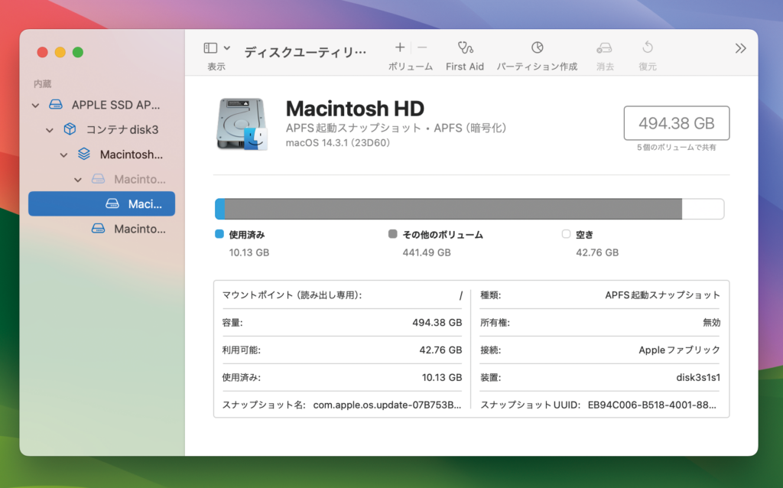Click the 消去 toolbar label

point(605,67)
